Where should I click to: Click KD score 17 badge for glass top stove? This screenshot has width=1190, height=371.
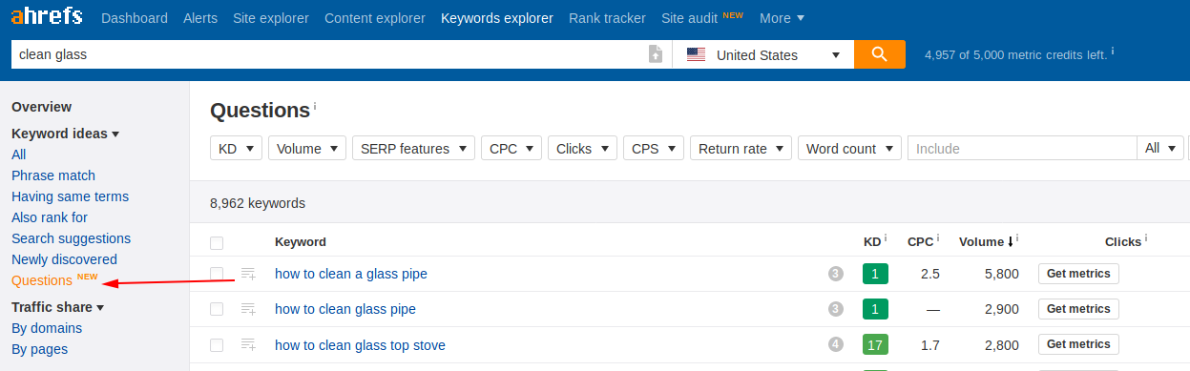click(875, 344)
